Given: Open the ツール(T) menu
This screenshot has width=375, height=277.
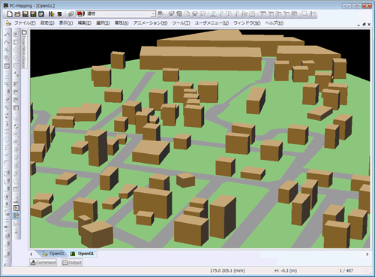Looking at the screenshot, I should pyautogui.click(x=181, y=23).
